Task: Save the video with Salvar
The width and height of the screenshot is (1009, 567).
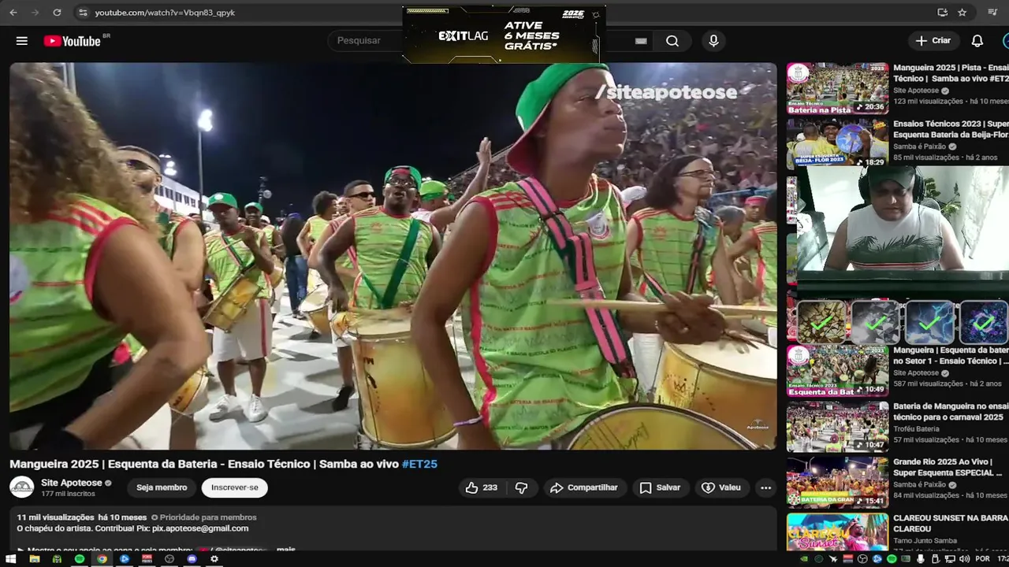Action: [660, 487]
